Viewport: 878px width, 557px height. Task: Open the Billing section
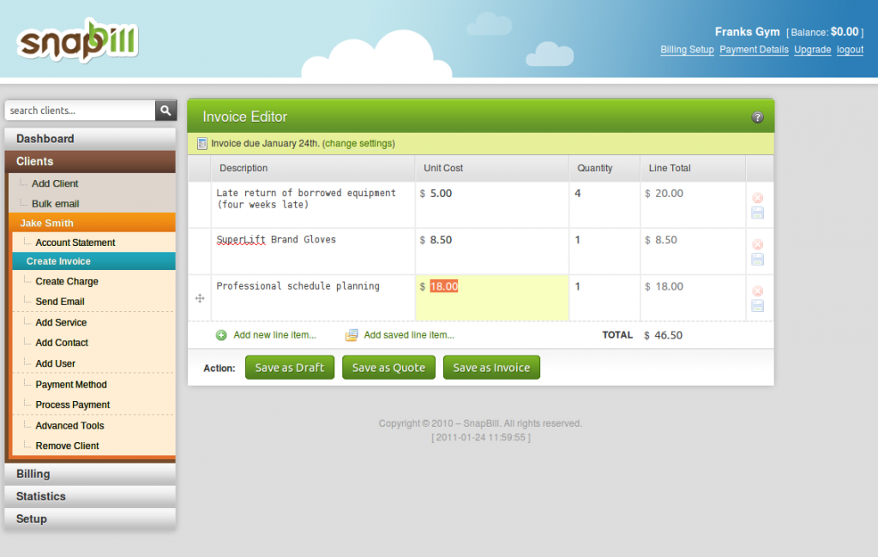click(x=90, y=474)
